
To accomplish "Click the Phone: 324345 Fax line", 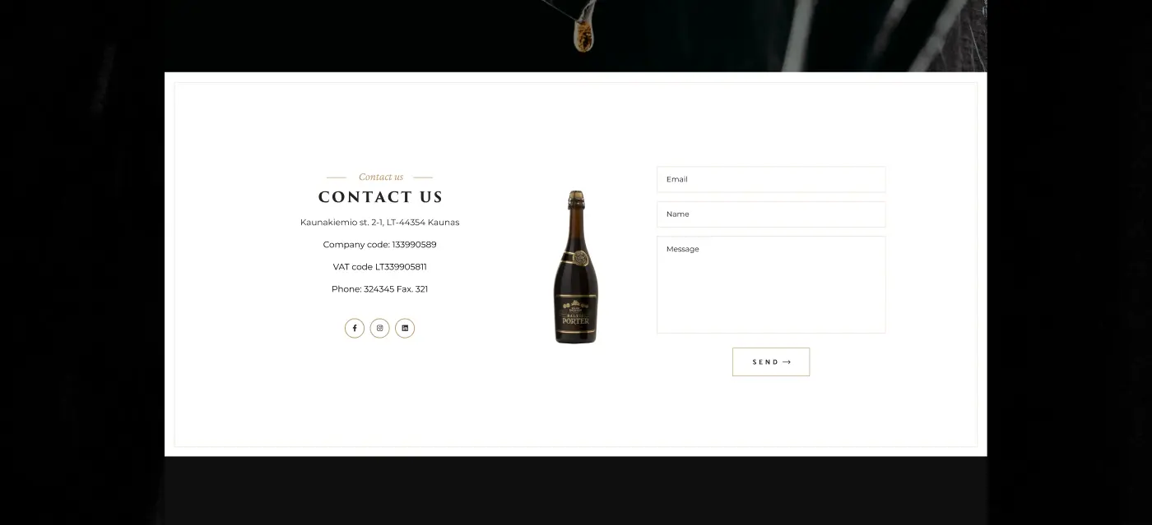I will tap(379, 289).
